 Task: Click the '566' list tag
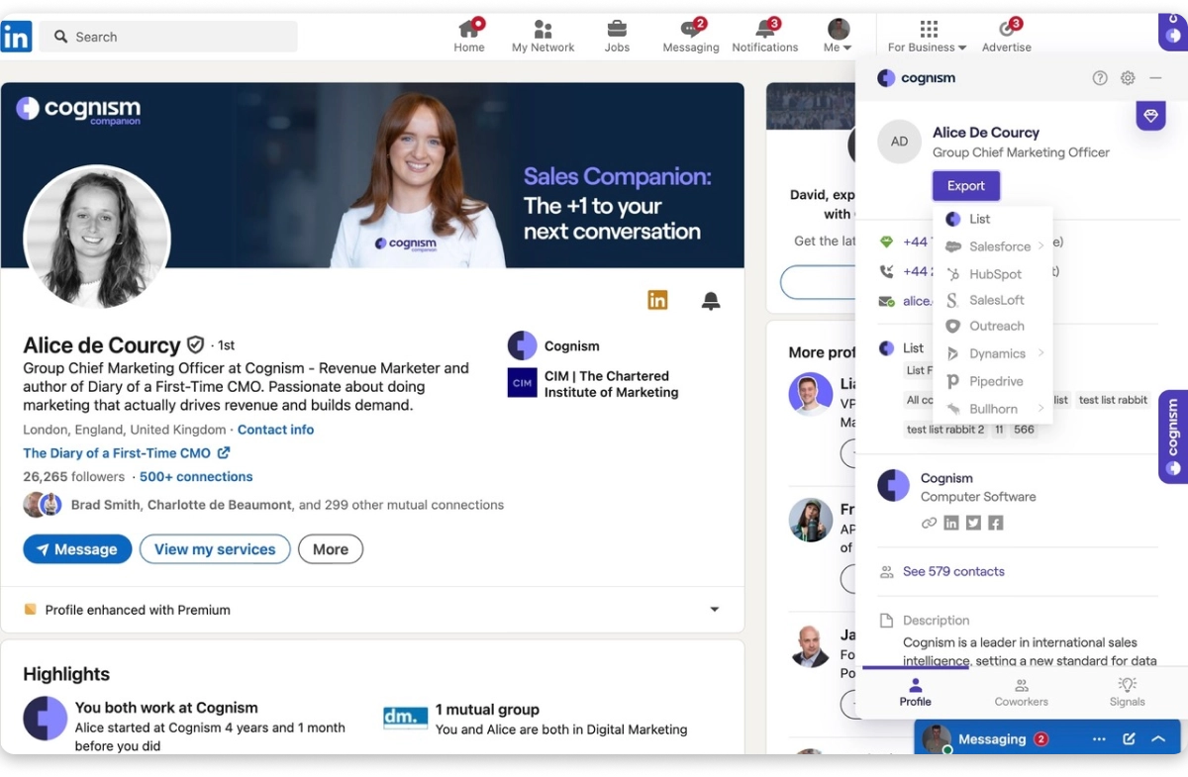[1024, 430]
